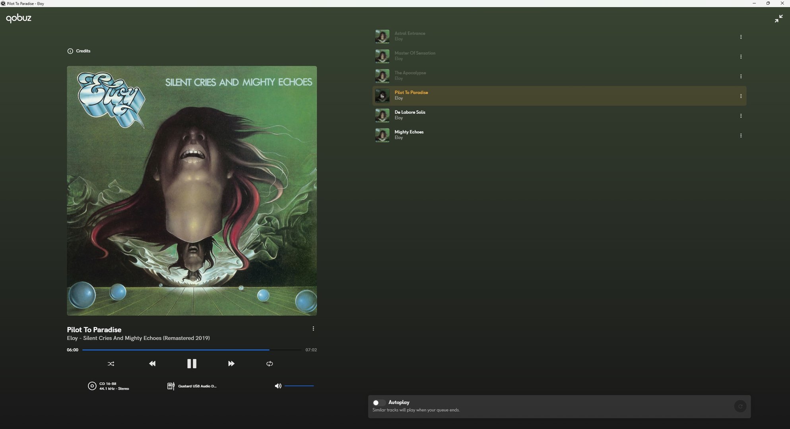Toggle repeat mode
This screenshot has width=790, height=429.
(270, 363)
